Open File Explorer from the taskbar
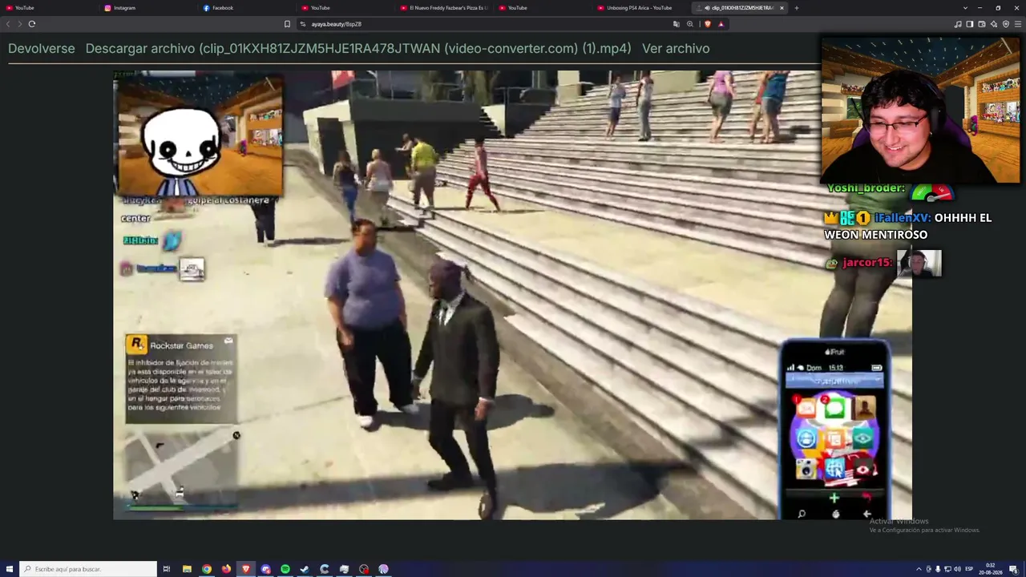Viewport: 1026px width, 577px height. point(187,569)
